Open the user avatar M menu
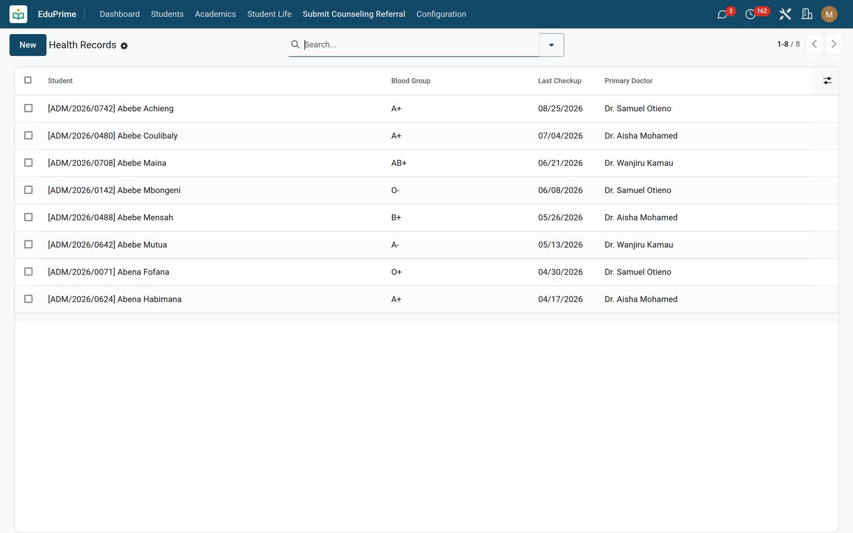The height and width of the screenshot is (533, 853). coord(829,14)
